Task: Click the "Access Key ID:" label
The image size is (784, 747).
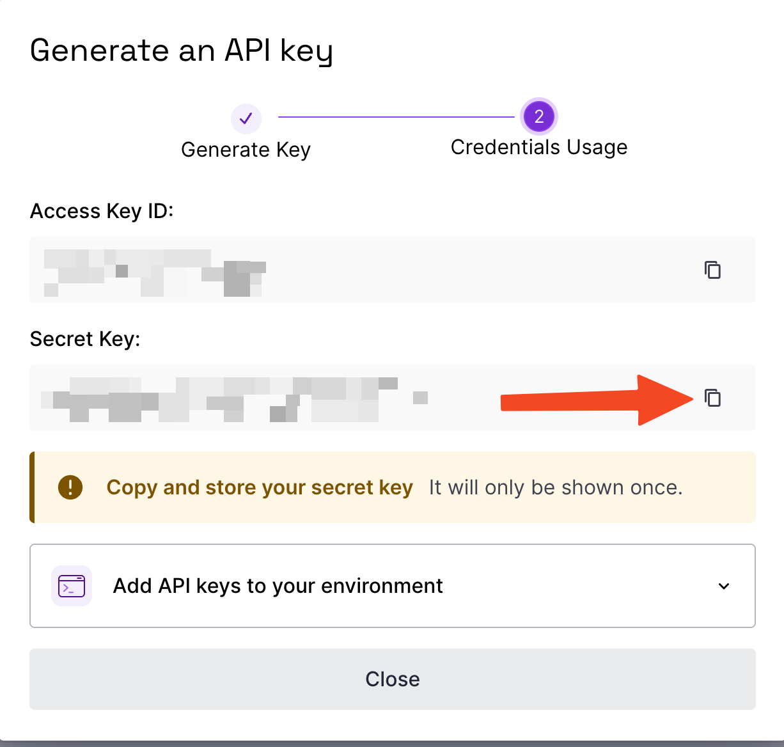Action: pyautogui.click(x=102, y=211)
